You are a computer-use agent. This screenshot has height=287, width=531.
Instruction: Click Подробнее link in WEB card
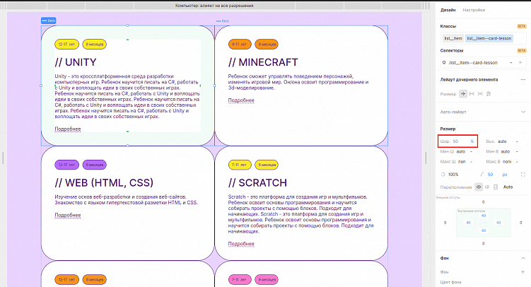click(x=68, y=215)
